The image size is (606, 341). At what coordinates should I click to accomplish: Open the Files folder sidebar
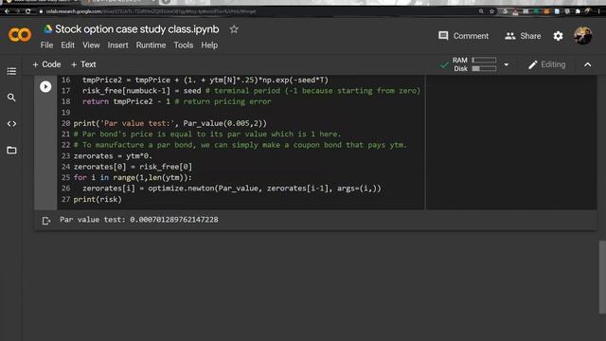point(11,150)
